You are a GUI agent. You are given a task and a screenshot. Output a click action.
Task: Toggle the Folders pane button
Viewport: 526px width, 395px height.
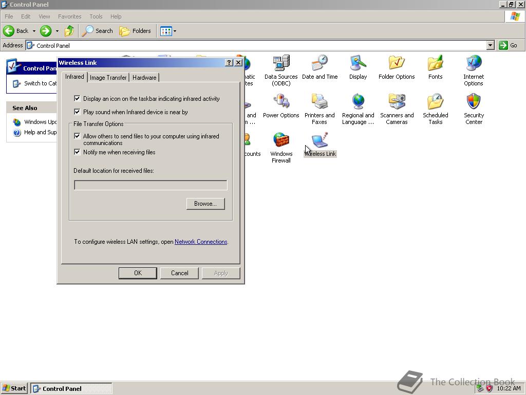tap(135, 31)
